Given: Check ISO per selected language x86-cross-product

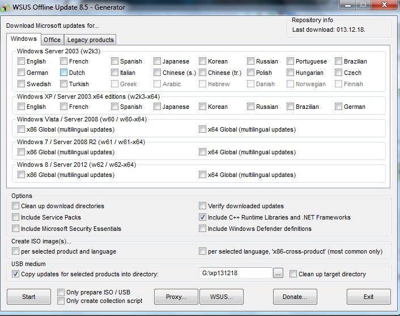Looking at the screenshot, I should (x=203, y=251).
